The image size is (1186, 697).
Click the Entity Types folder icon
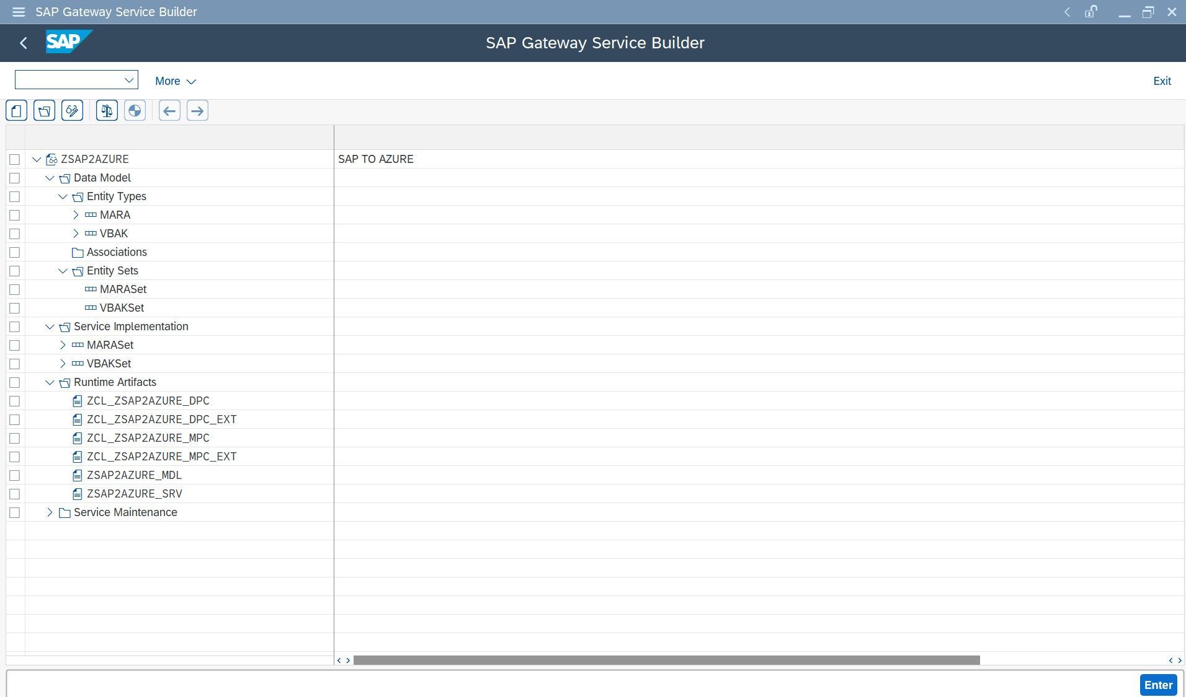point(78,197)
